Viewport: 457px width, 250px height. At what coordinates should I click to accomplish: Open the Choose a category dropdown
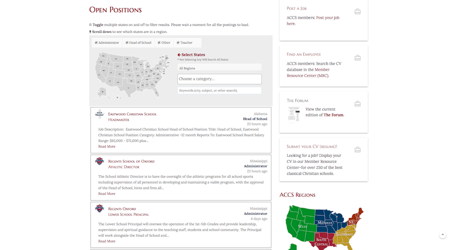point(219,79)
